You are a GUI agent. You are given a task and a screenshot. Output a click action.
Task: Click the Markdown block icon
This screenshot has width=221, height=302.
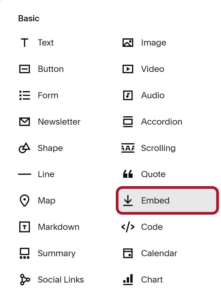click(x=24, y=227)
